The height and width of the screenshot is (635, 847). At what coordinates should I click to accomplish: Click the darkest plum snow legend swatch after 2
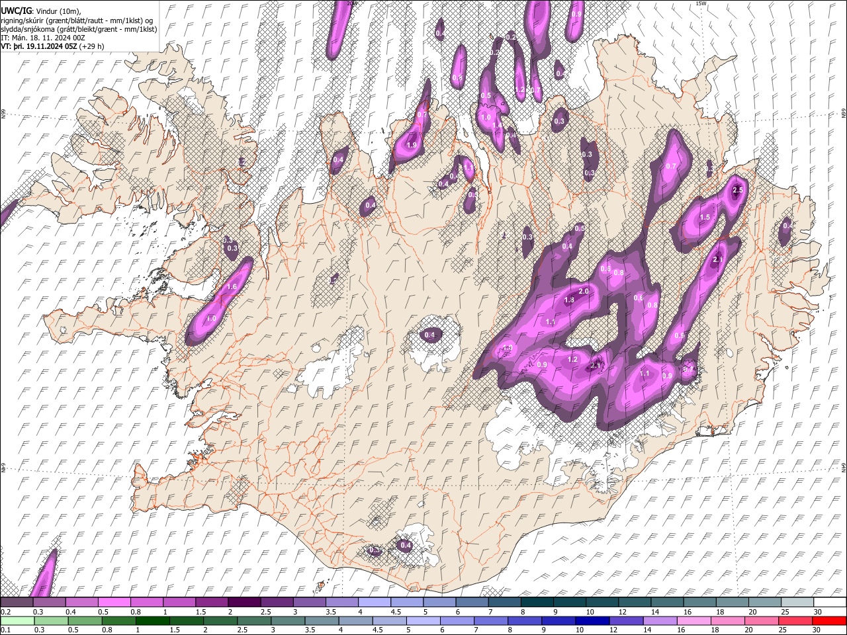[244, 603]
